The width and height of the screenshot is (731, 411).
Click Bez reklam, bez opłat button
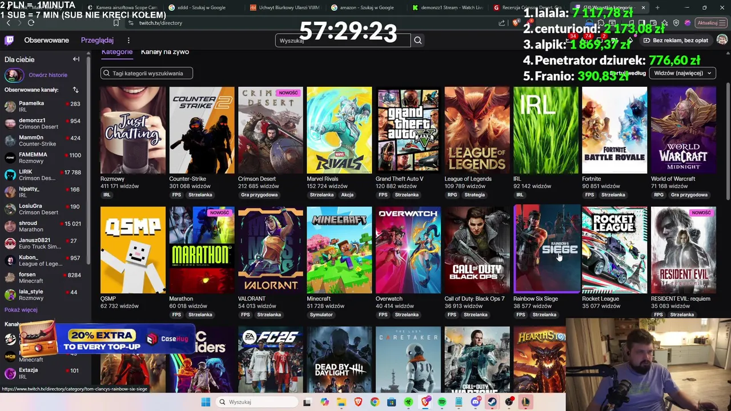coord(676,41)
